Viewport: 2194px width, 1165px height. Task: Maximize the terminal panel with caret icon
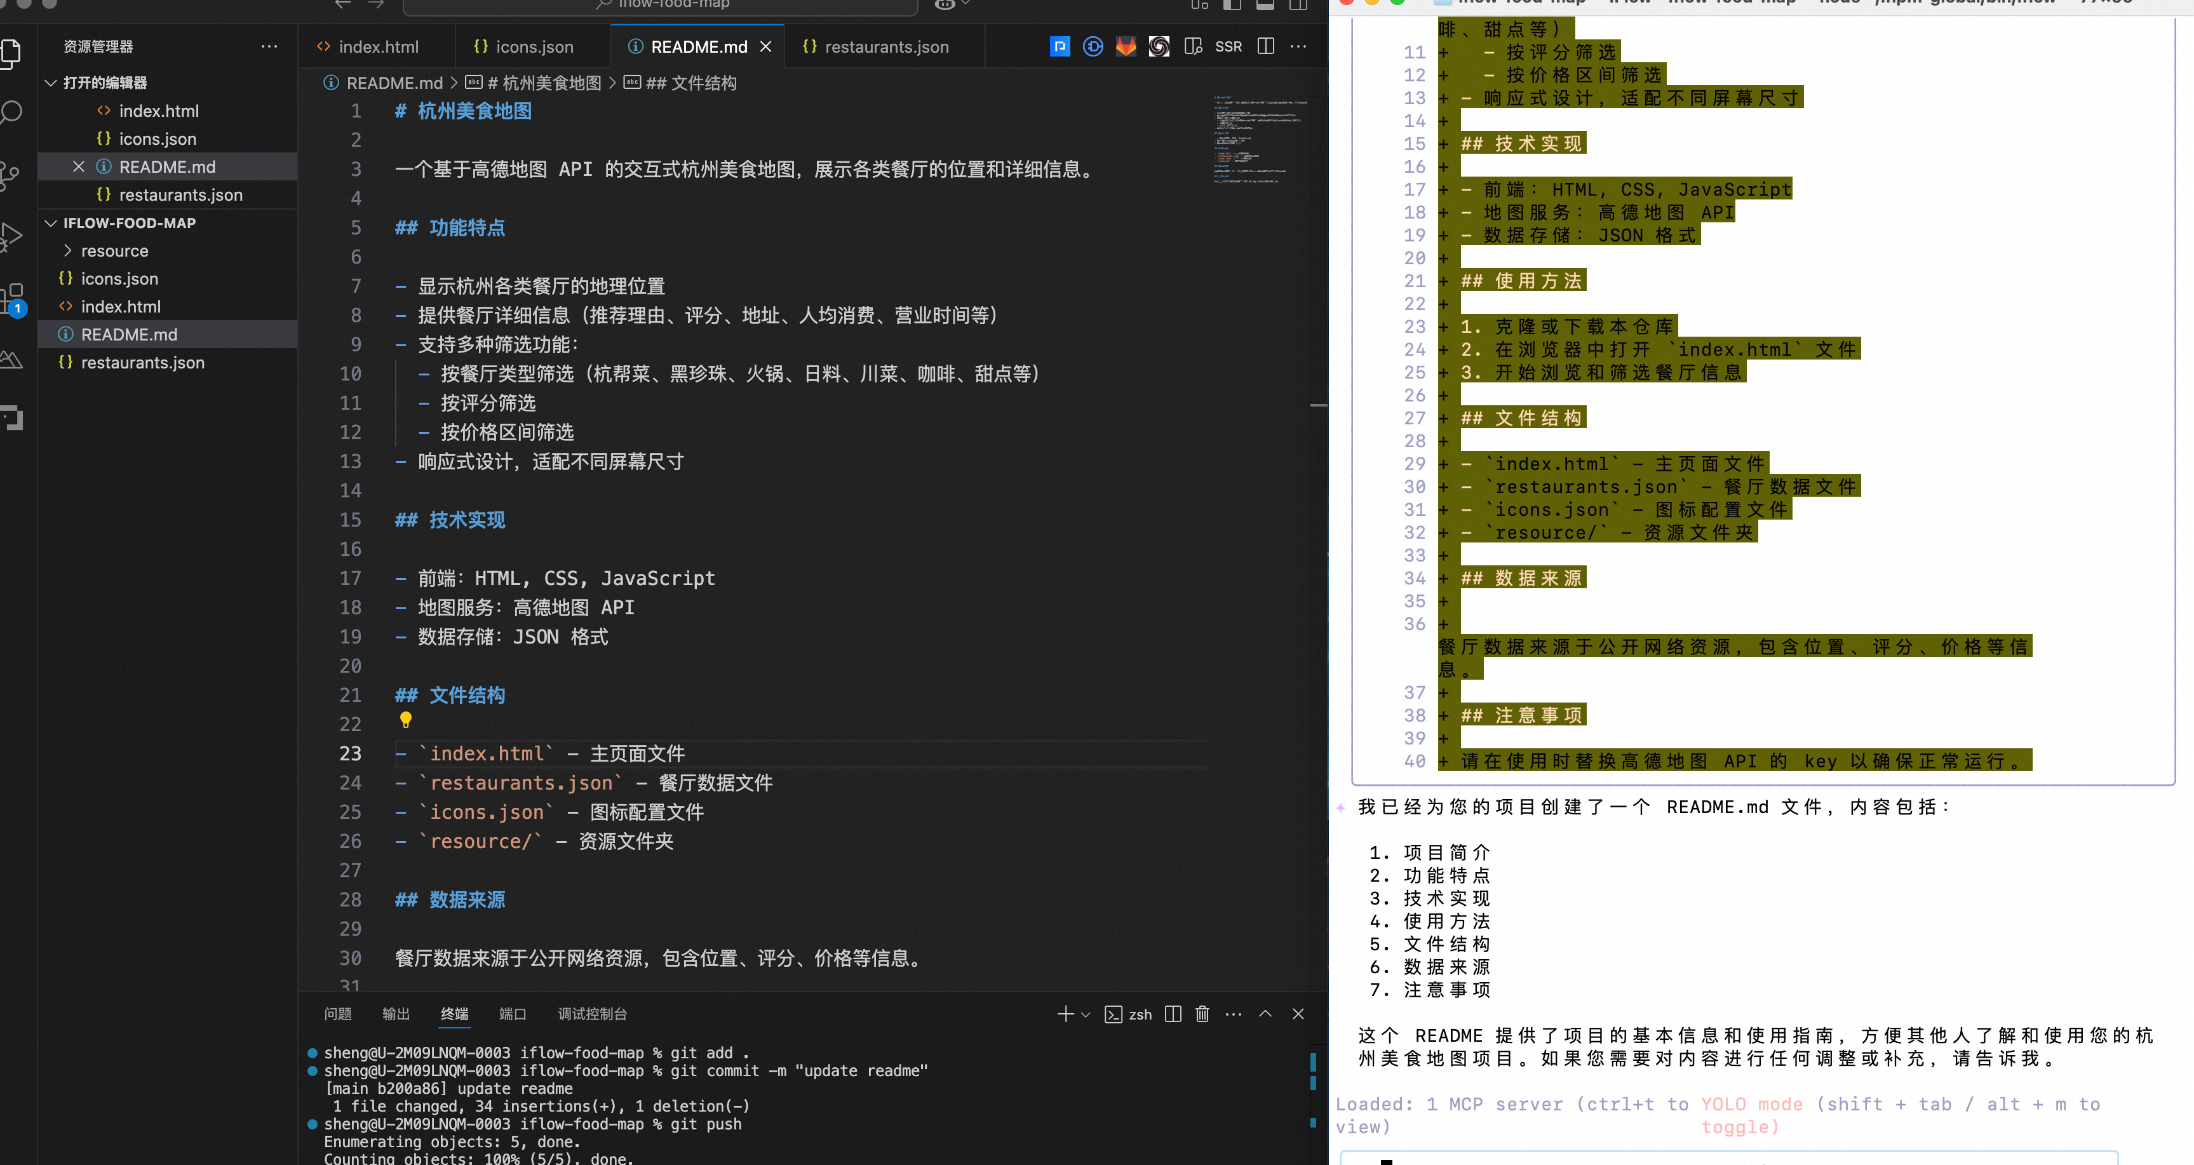coord(1265,1013)
